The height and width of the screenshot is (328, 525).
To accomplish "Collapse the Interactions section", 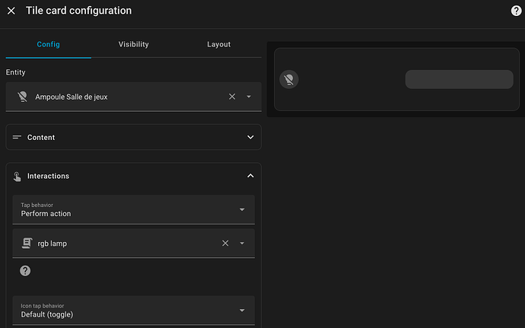I will (x=250, y=176).
